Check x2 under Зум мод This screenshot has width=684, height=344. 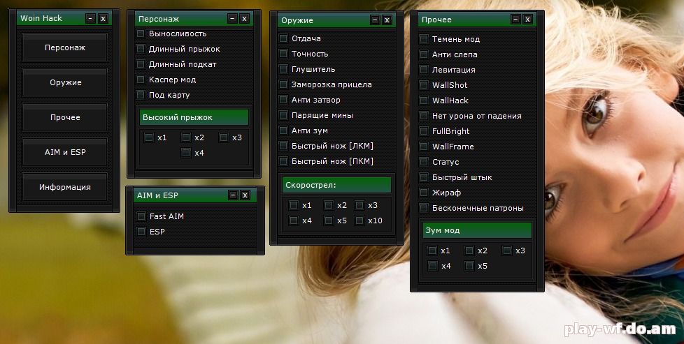tap(469, 250)
